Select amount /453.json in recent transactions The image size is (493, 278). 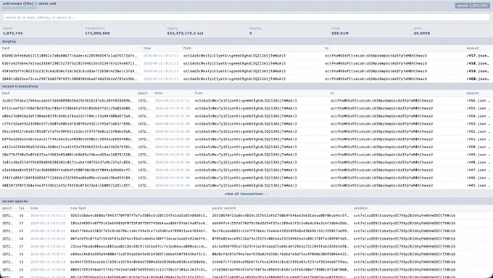[478, 123]
